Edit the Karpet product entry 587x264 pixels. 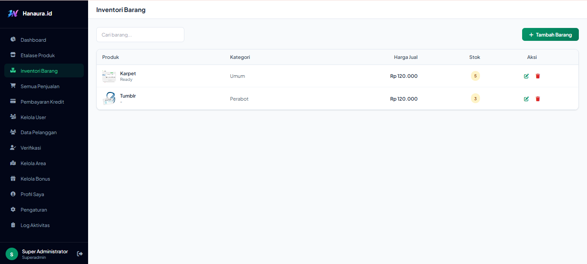point(526,76)
